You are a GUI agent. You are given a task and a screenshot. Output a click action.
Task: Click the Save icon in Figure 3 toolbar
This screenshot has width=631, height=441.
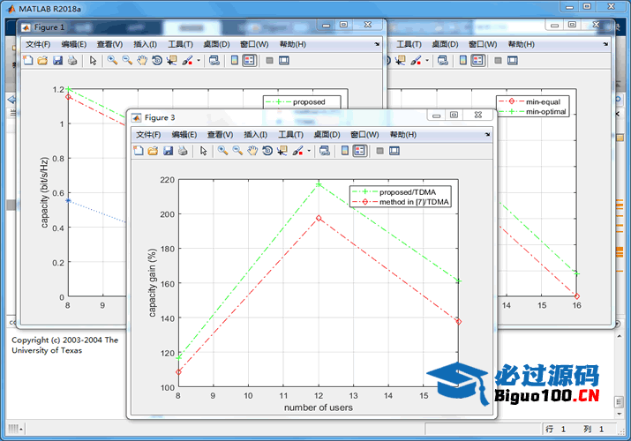point(168,151)
